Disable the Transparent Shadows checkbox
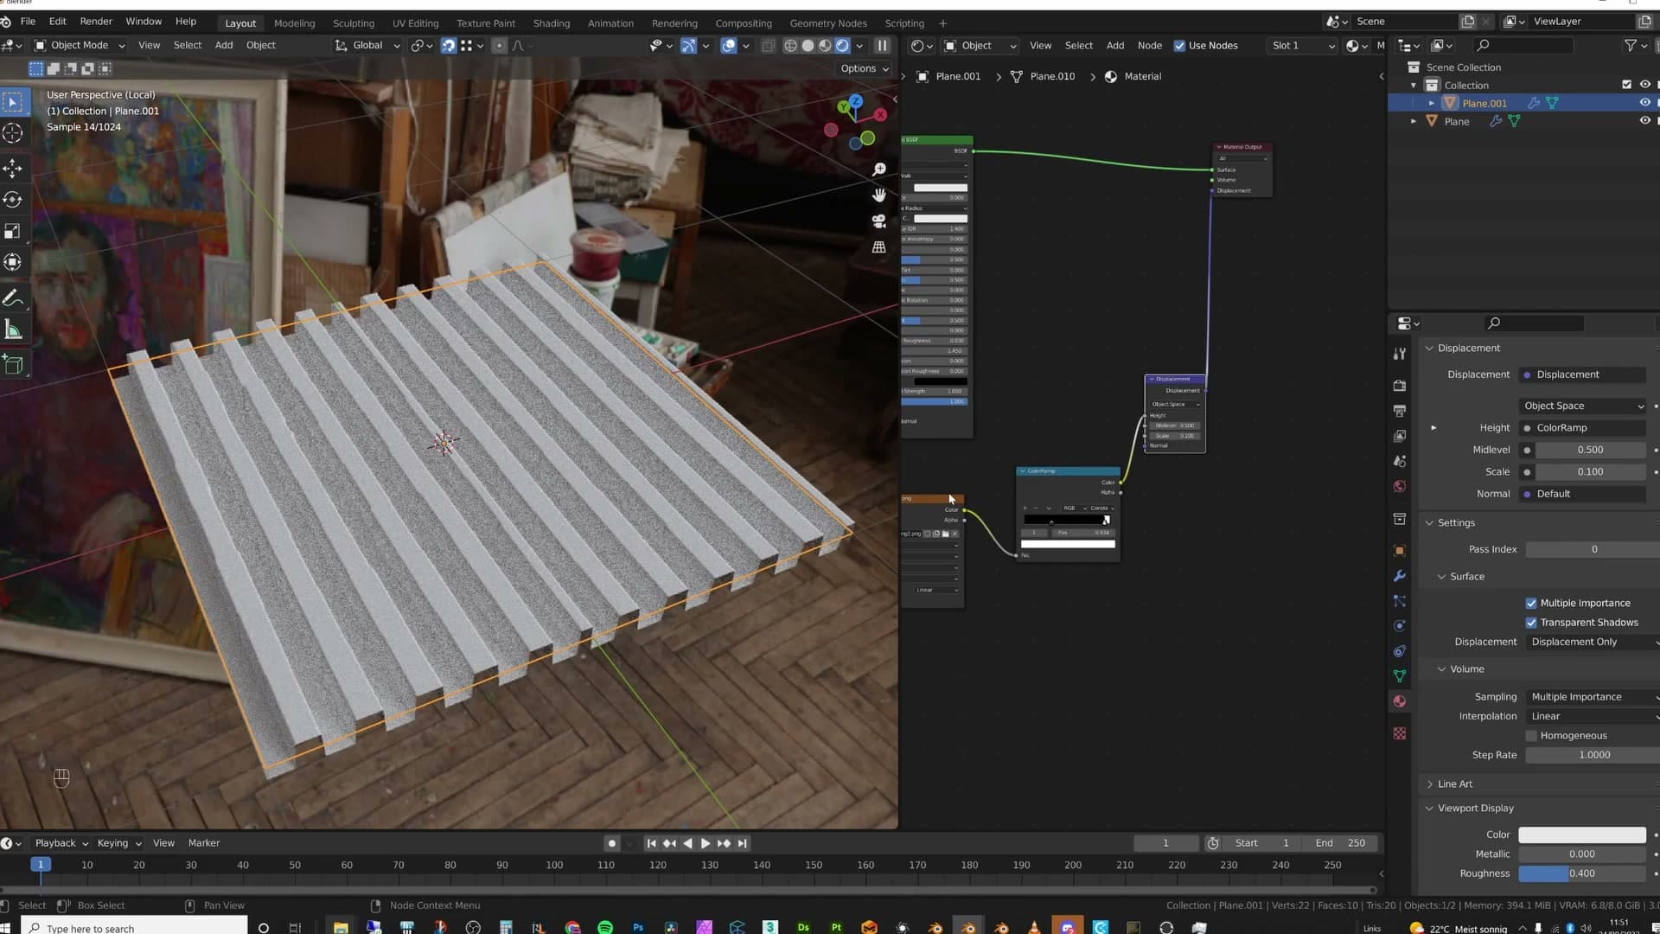This screenshot has height=934, width=1660. tap(1531, 623)
